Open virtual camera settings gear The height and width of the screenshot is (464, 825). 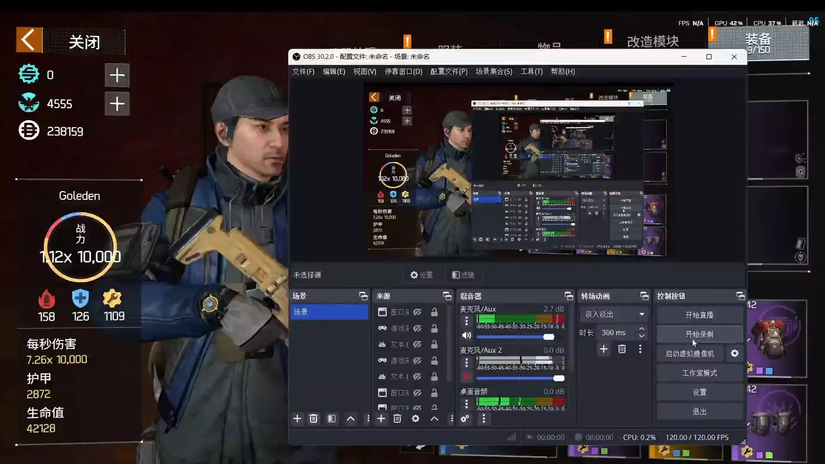point(734,353)
